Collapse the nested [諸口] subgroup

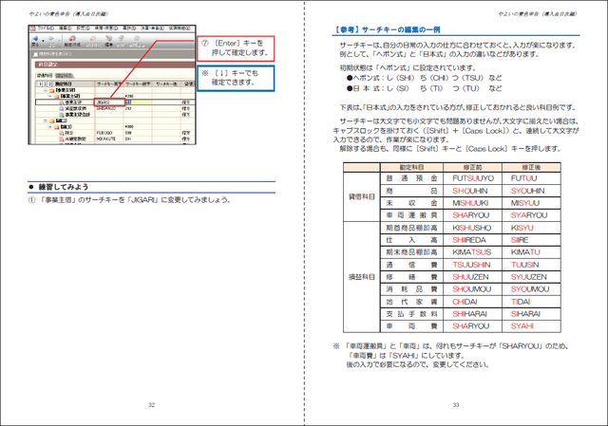point(49,127)
